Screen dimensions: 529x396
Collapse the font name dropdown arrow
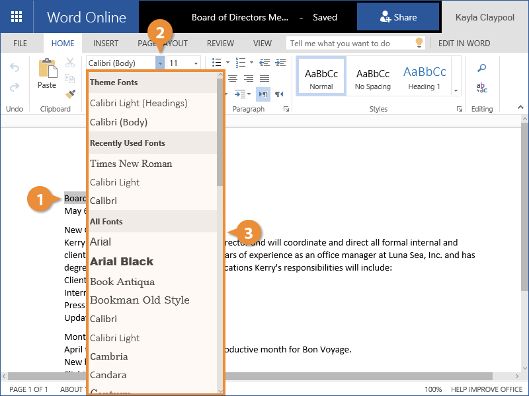pyautogui.click(x=159, y=63)
